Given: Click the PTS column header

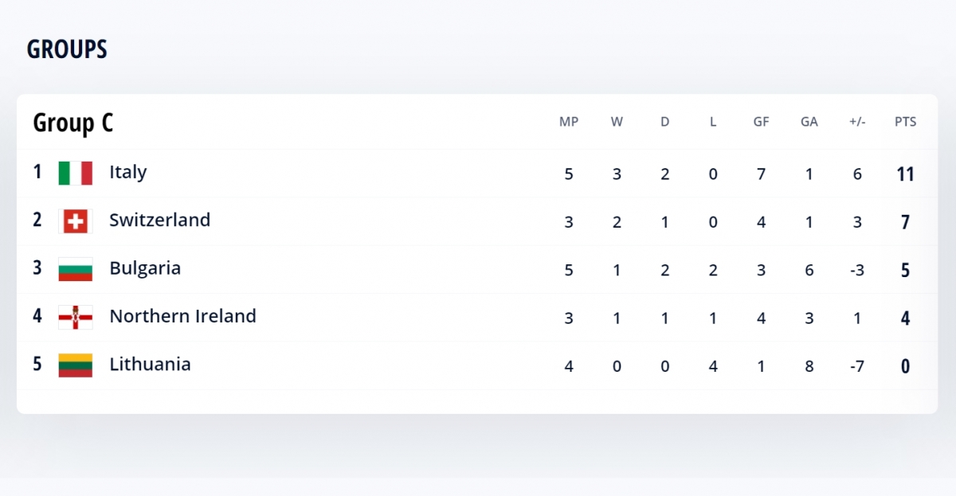Looking at the screenshot, I should [905, 122].
